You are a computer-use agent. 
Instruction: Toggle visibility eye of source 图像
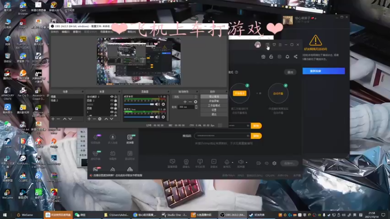pyautogui.click(x=112, y=108)
